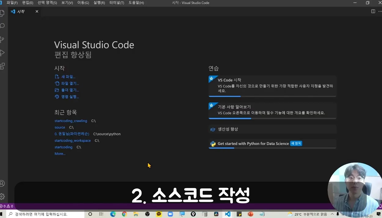The height and width of the screenshot is (218, 382).
Task: Open Run and Debug view
Action: (x=2, y=53)
